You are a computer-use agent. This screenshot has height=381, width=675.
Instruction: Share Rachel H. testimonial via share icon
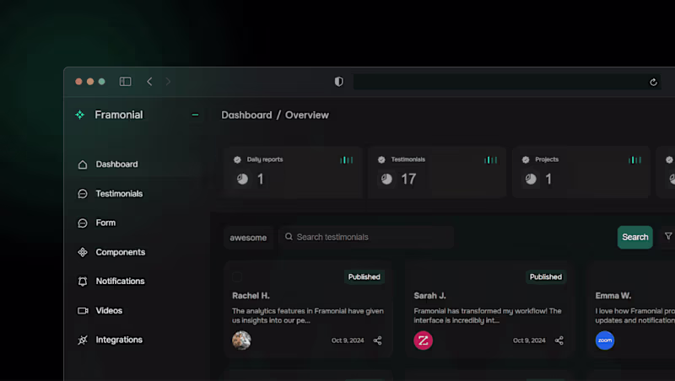point(377,341)
